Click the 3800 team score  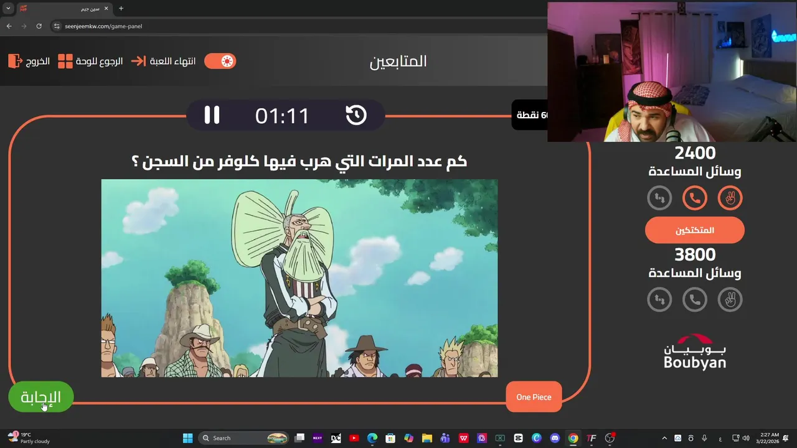[x=695, y=254]
